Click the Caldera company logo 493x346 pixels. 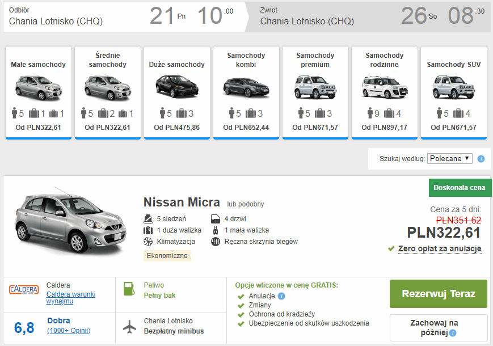(x=24, y=290)
